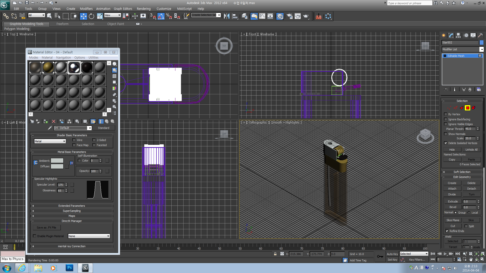Enable the 2-Sided checkbox
This screenshot has width=486, height=273.
[94, 140]
